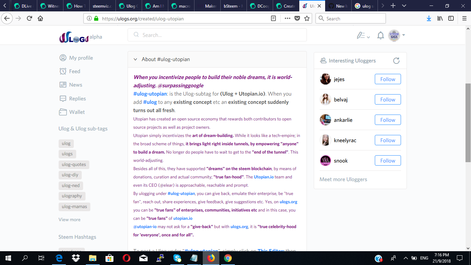Select the ulography tag
The image size is (471, 265).
[72, 196]
